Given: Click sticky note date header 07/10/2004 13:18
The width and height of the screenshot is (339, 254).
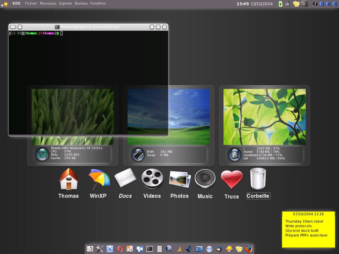Looking at the screenshot, I should pyautogui.click(x=308, y=214).
